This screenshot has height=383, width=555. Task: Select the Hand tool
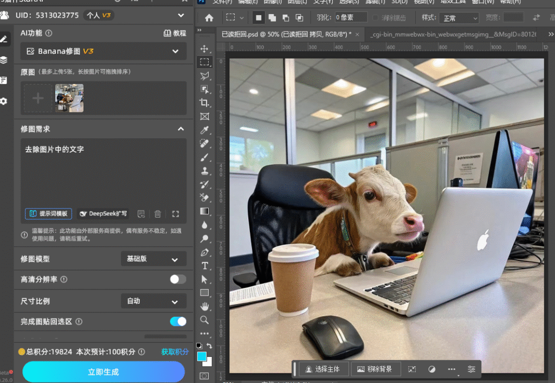click(204, 307)
